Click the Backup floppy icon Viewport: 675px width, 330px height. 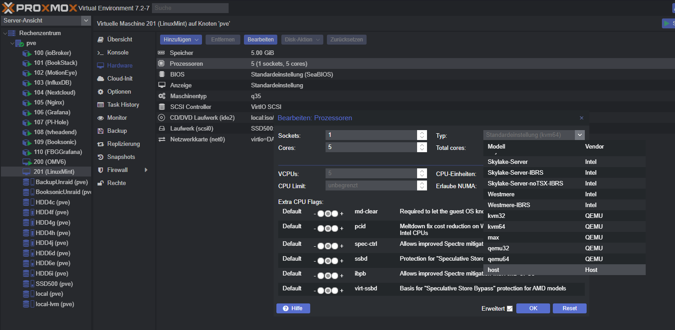[x=100, y=131]
